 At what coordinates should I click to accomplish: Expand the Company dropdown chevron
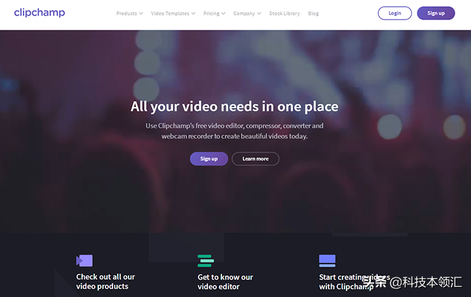[x=259, y=13]
